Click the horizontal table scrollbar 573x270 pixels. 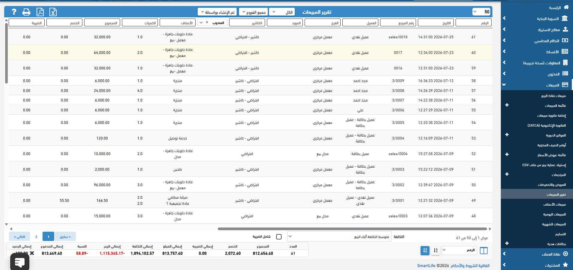[x=352, y=229]
